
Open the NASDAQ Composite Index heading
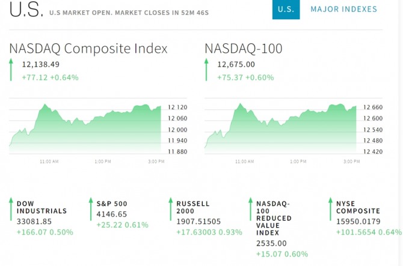[x=88, y=49]
